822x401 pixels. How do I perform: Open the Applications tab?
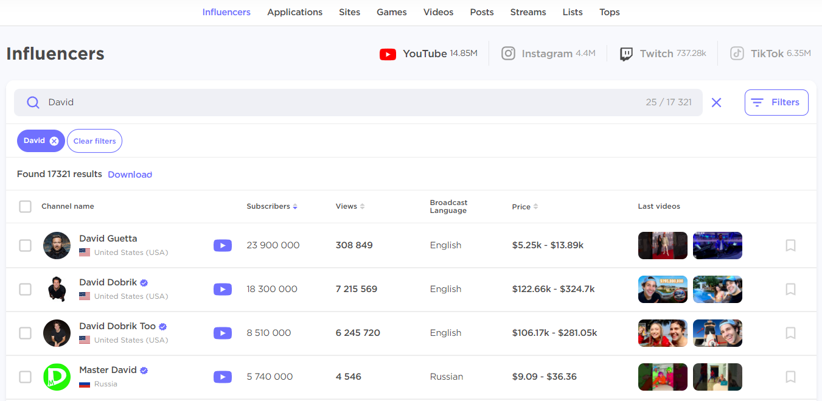pyautogui.click(x=295, y=12)
